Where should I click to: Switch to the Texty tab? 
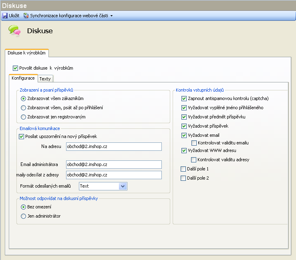[x=45, y=79]
